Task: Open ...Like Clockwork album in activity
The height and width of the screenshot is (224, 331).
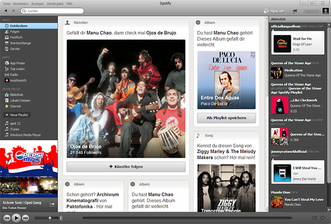Action: click(298, 105)
